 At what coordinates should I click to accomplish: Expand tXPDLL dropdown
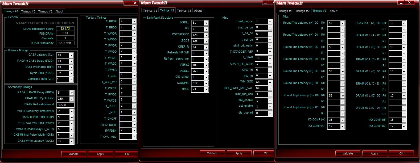tap(206, 23)
